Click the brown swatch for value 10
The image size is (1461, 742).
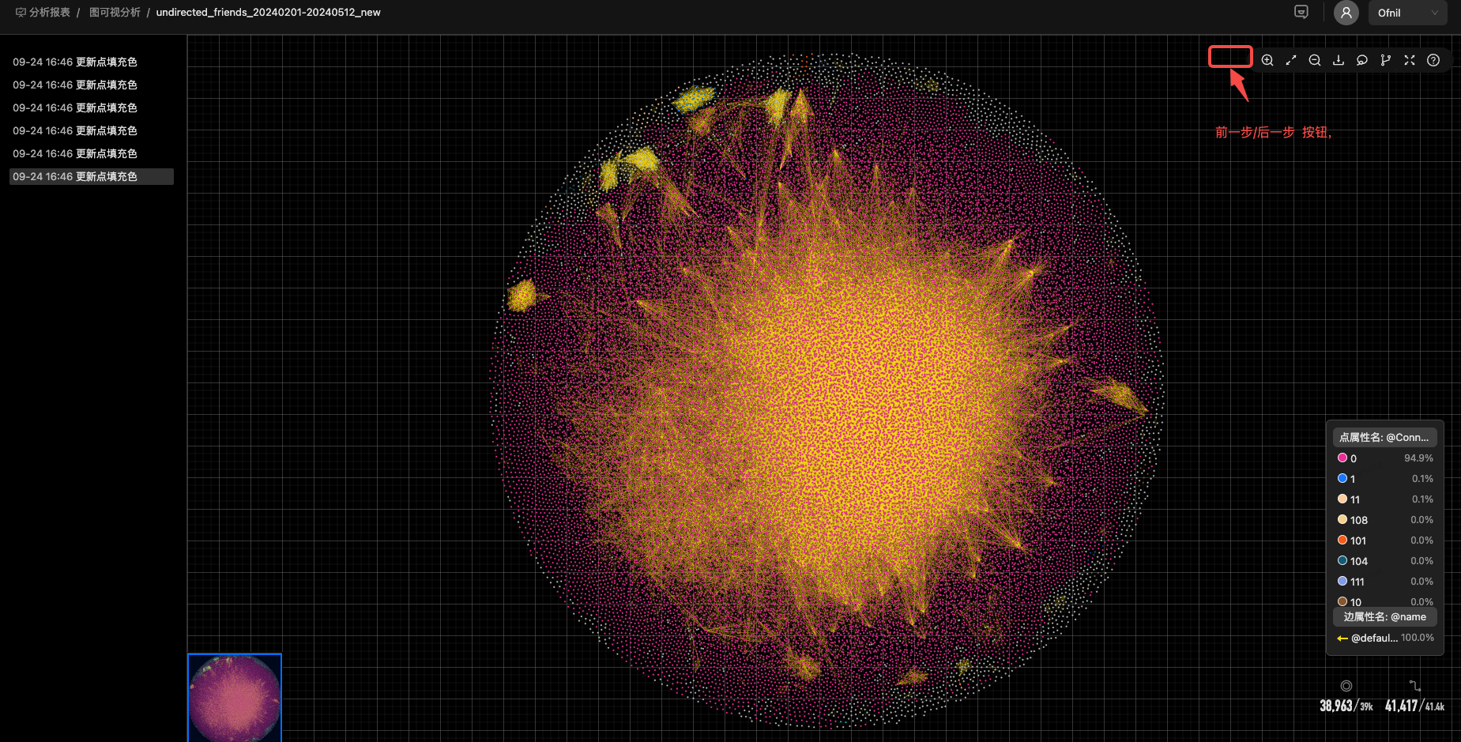click(1342, 601)
